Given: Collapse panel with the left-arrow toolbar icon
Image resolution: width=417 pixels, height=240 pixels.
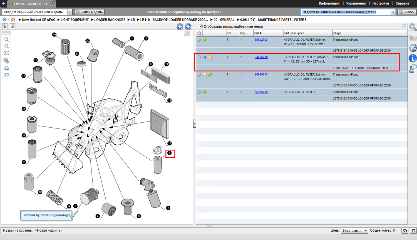Looking at the screenshot, I should pyautogui.click(x=5, y=26).
